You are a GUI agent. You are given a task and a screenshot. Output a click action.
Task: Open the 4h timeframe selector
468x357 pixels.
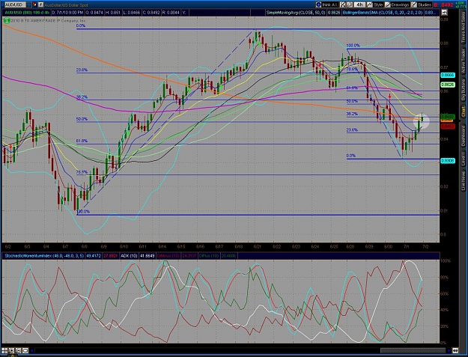359,4
